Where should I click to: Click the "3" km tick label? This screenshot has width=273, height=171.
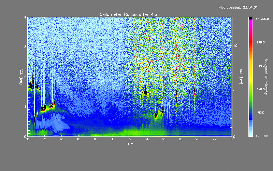coord(25,47)
